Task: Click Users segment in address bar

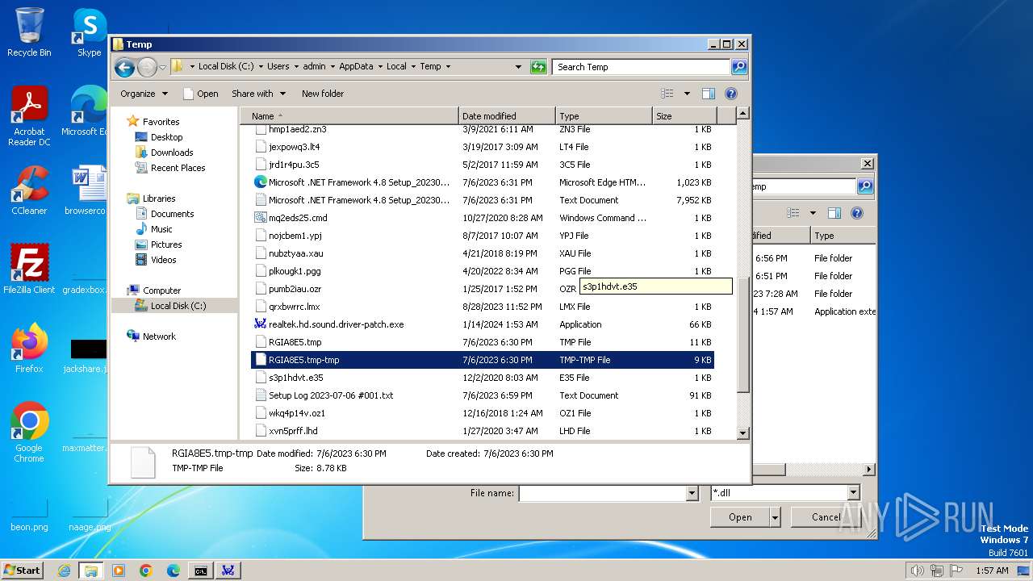Action: pos(278,67)
